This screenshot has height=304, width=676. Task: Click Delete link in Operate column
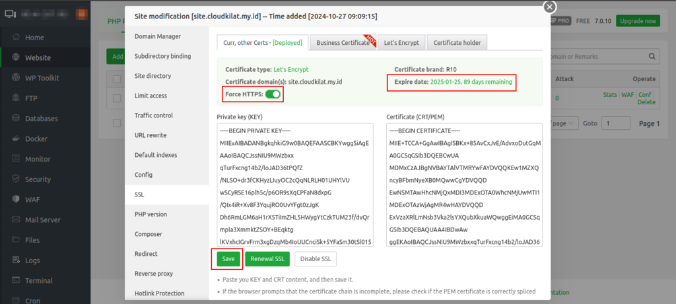point(646,102)
